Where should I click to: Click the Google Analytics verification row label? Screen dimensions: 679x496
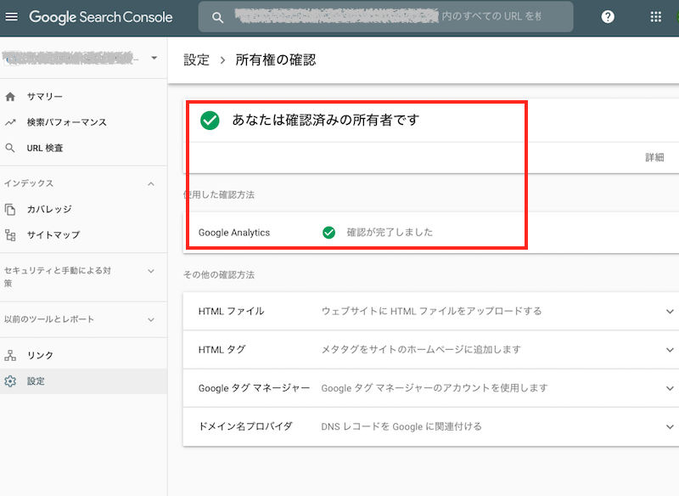tap(234, 233)
